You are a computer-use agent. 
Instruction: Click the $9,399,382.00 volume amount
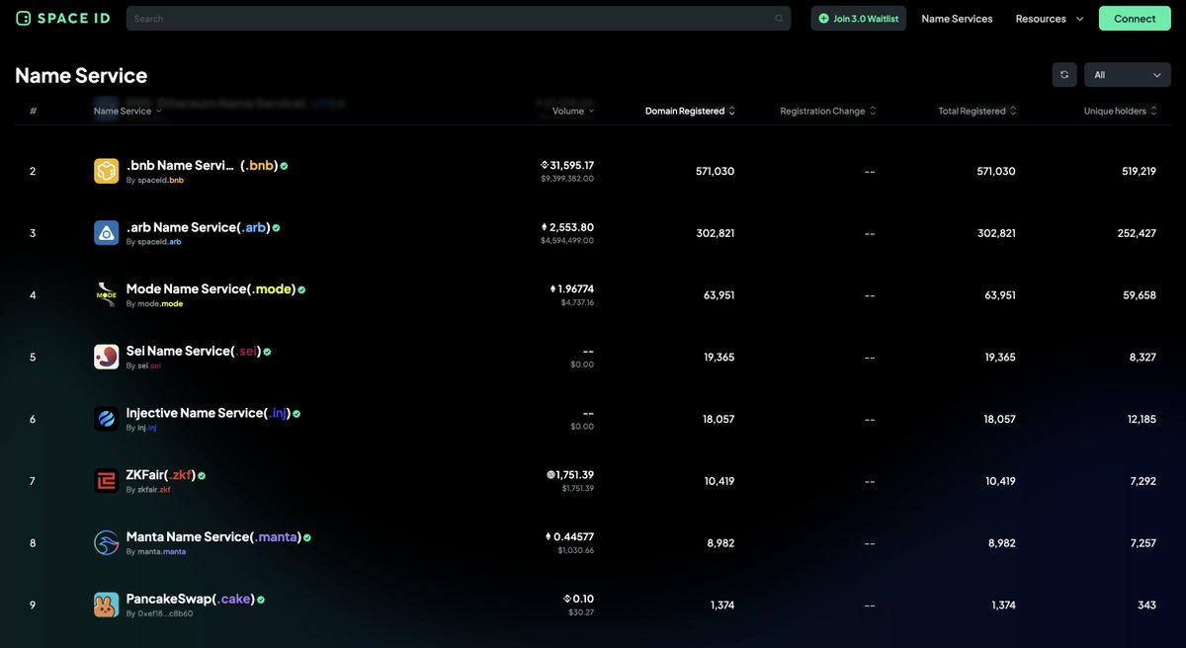pos(567,179)
